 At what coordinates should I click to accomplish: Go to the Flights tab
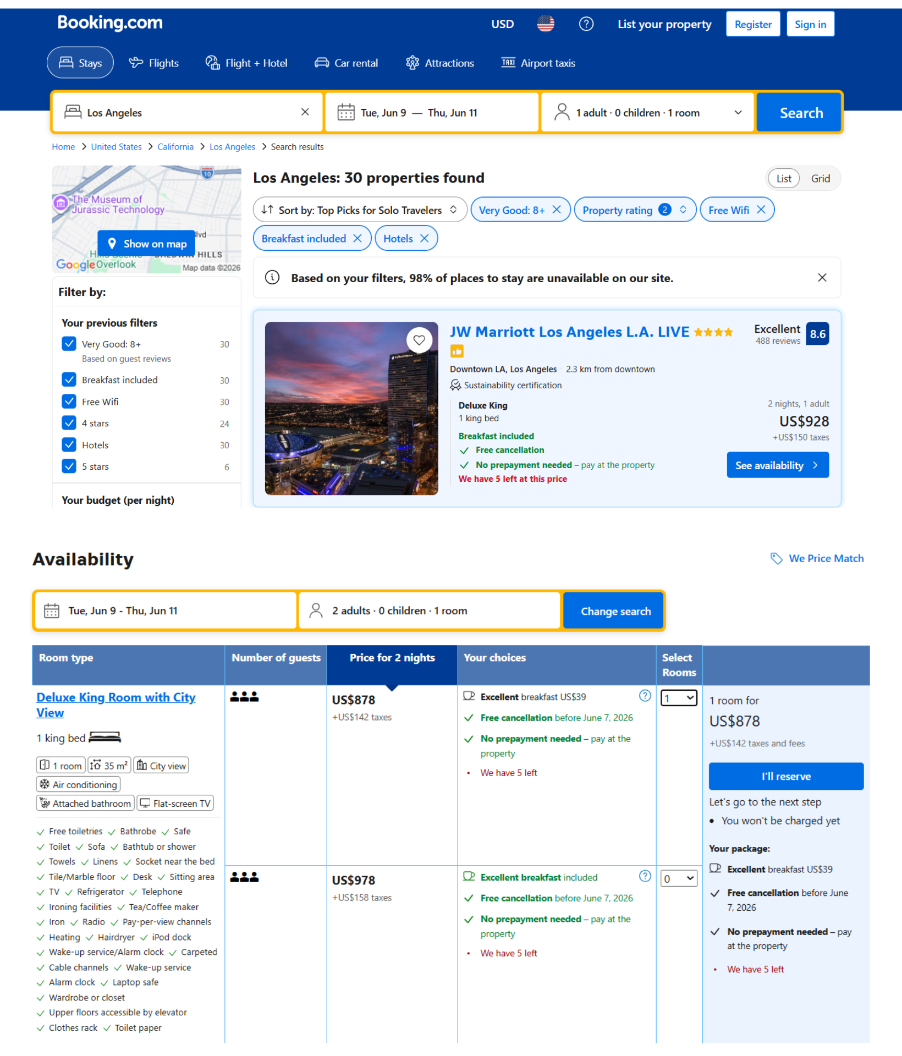click(153, 63)
